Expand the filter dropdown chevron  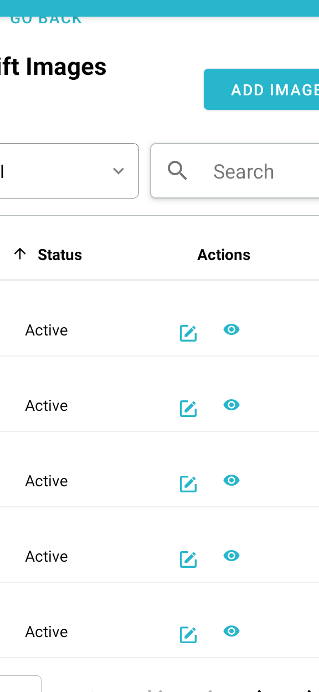click(118, 171)
